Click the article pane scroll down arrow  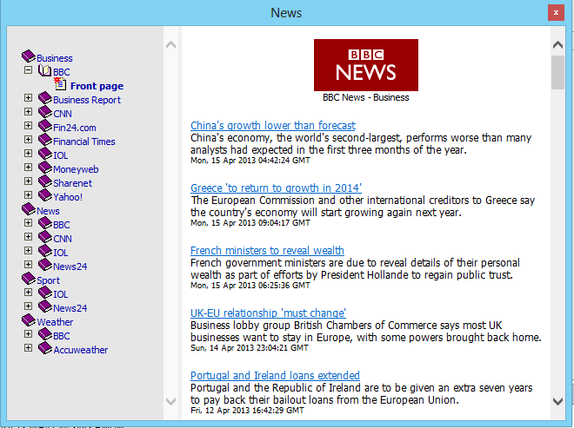pyautogui.click(x=557, y=401)
